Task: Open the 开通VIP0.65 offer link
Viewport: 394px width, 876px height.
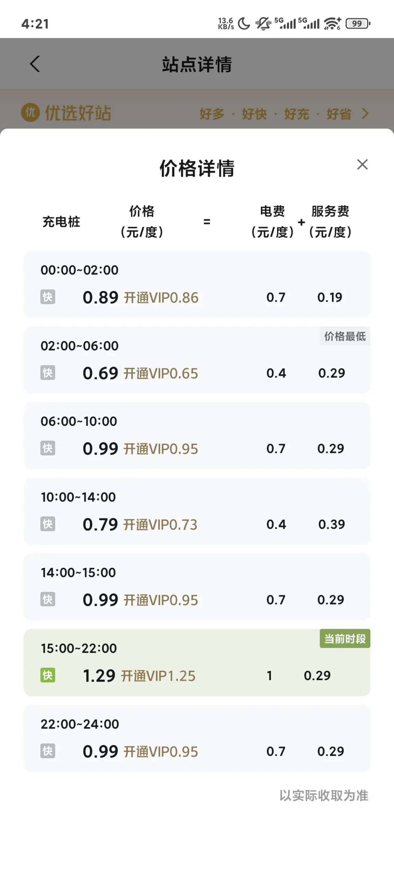Action: pyautogui.click(x=161, y=373)
